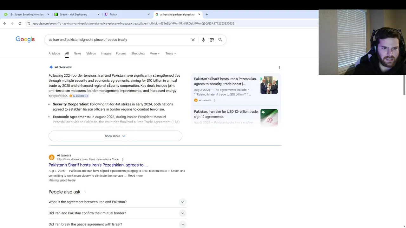Select the Shopping search filter

coord(138,54)
